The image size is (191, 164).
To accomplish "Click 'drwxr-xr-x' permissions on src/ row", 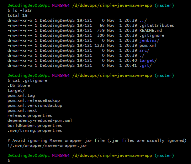I will 20,50.
